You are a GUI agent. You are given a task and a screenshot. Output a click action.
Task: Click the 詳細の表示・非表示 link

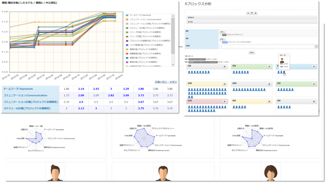click(166, 82)
